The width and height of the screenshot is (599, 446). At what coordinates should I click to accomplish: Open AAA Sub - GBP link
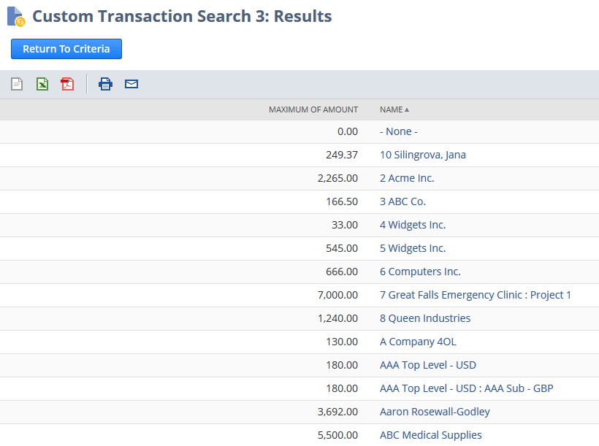[467, 388]
